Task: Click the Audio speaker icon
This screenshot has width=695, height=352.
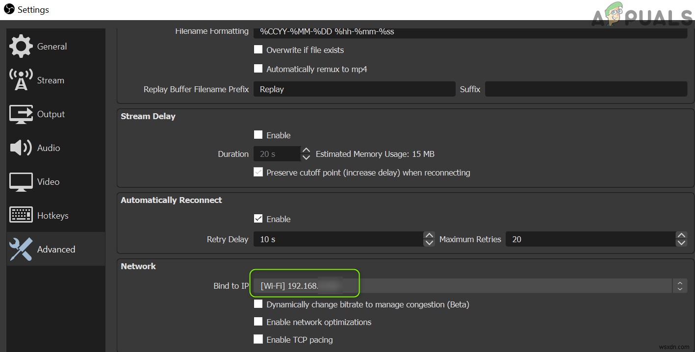Action: [21, 148]
